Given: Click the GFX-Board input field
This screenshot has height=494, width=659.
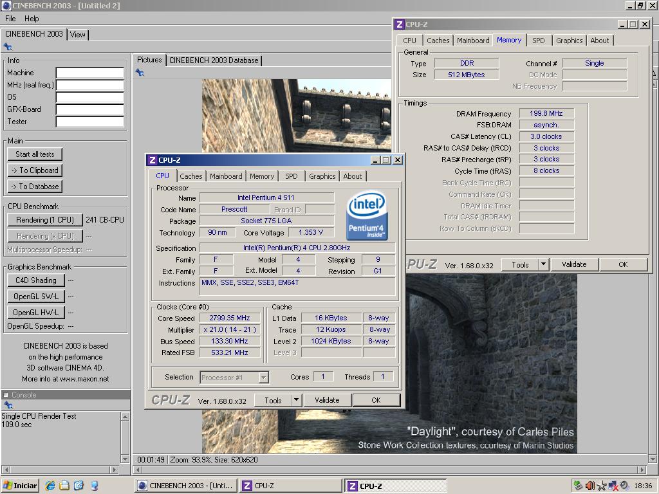Looking at the screenshot, I should (90, 109).
